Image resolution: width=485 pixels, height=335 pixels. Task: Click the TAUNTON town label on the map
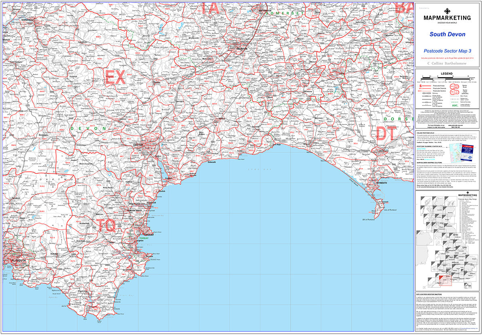pyautogui.click(x=242, y=48)
